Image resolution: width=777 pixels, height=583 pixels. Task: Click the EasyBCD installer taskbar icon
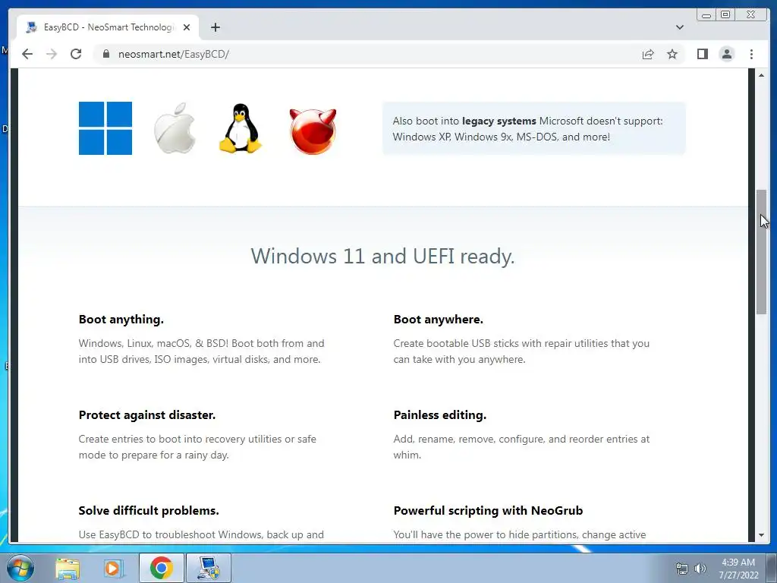tap(208, 568)
